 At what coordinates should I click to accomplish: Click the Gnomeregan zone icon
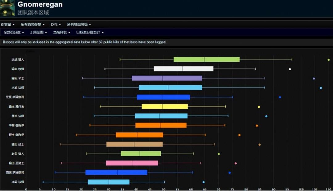click(7, 8)
